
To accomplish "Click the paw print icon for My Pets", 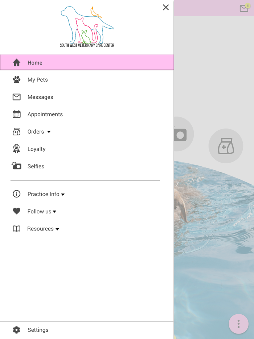I will coord(17,79).
